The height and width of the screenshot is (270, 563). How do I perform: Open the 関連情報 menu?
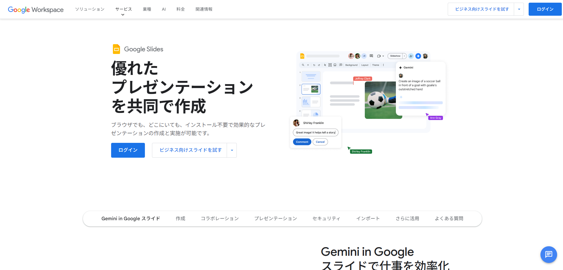point(204,9)
